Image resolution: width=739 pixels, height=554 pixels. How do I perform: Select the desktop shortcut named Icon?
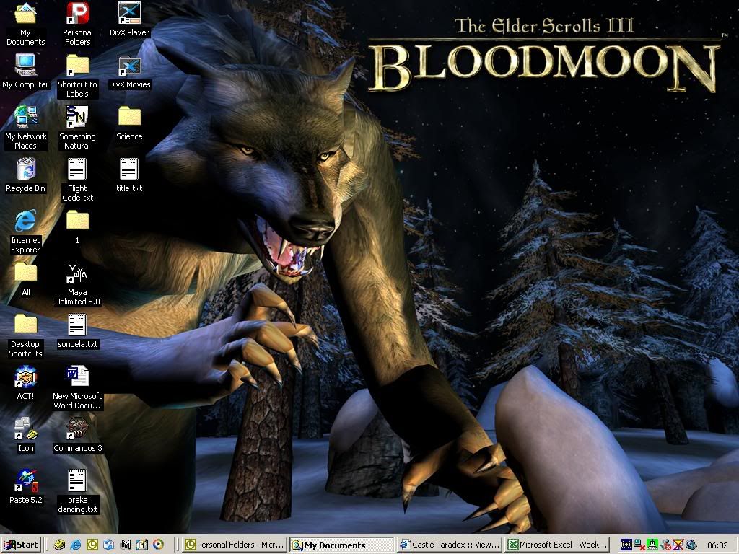click(x=25, y=434)
